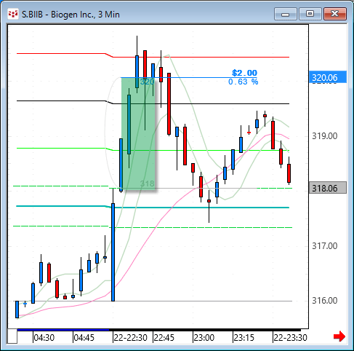Viewport: 354px width, 351px height.
Task: Minimize the Biogen chart window
Action: click(x=286, y=14)
